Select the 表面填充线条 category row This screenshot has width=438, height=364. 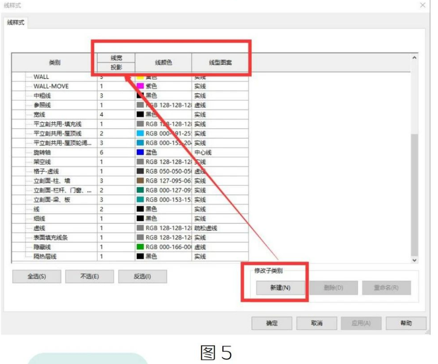50,238
